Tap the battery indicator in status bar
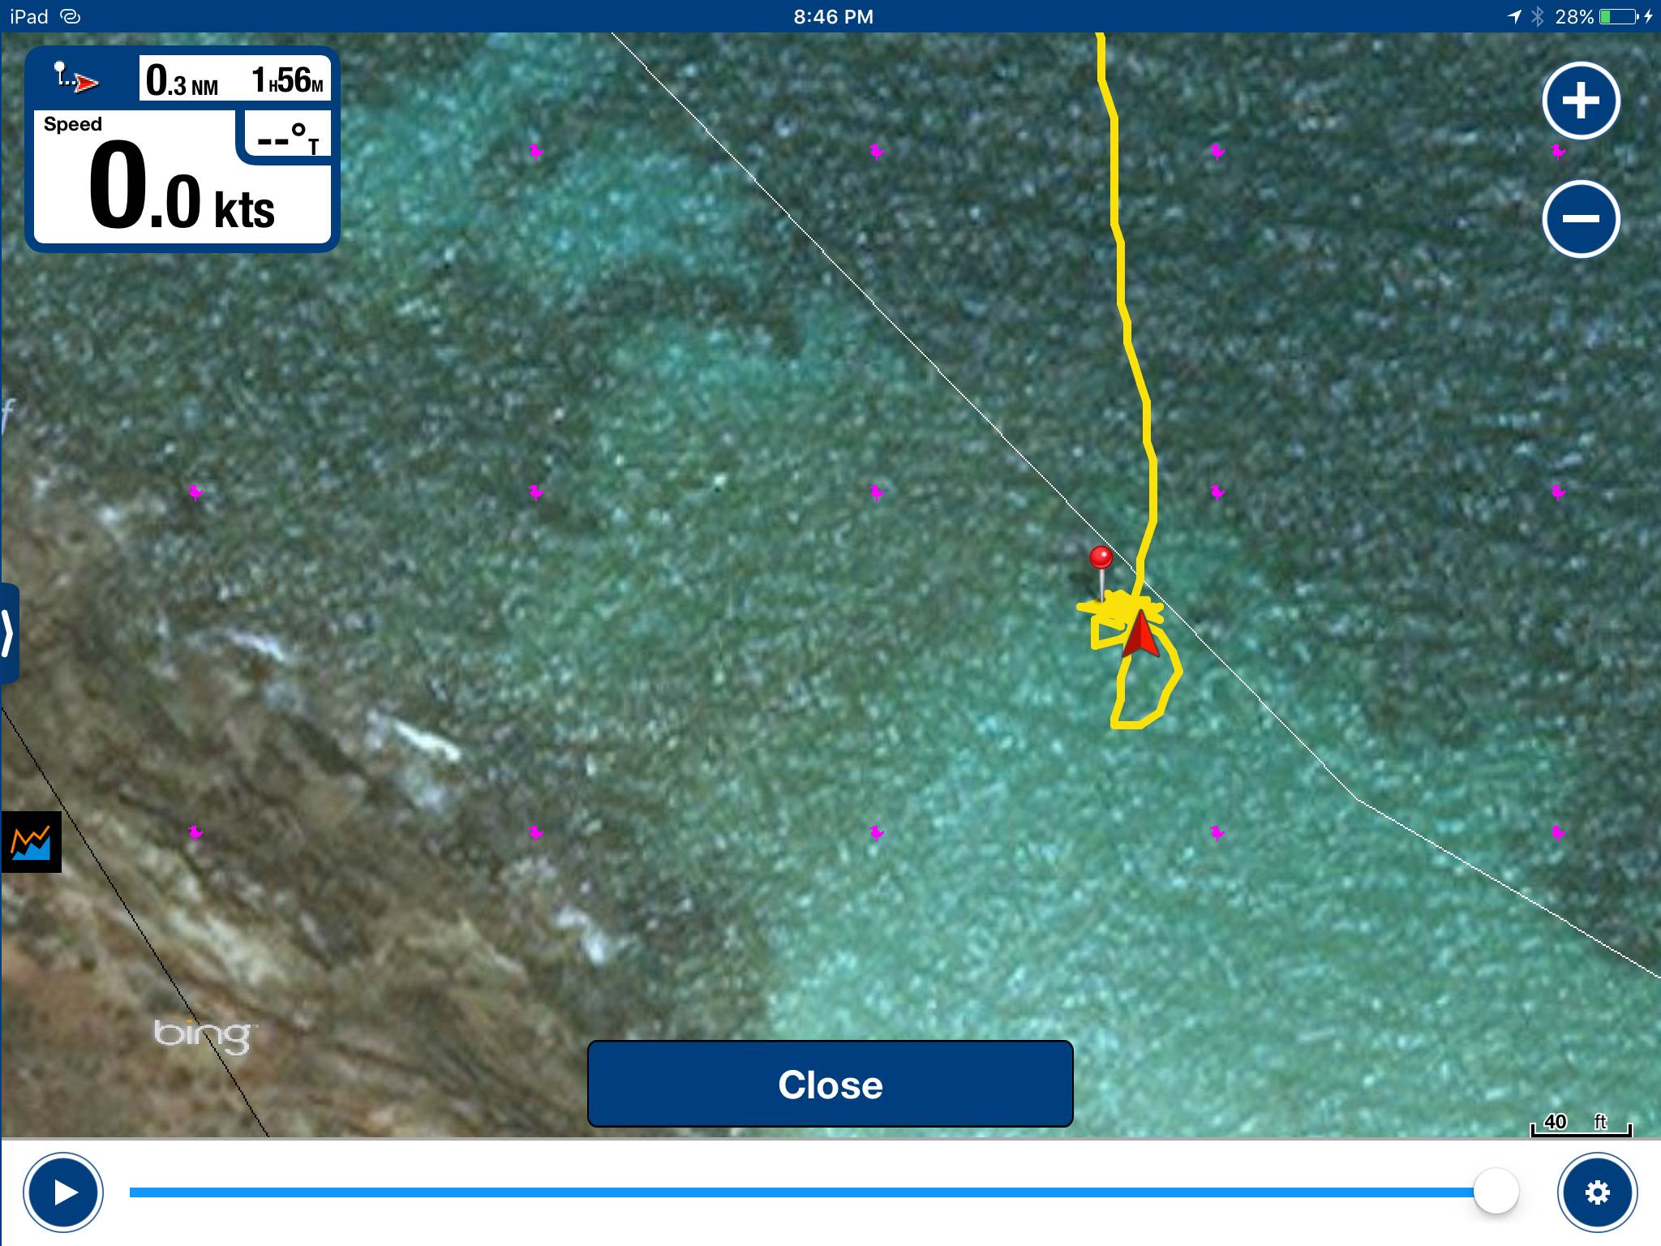The width and height of the screenshot is (1661, 1246). [1619, 16]
